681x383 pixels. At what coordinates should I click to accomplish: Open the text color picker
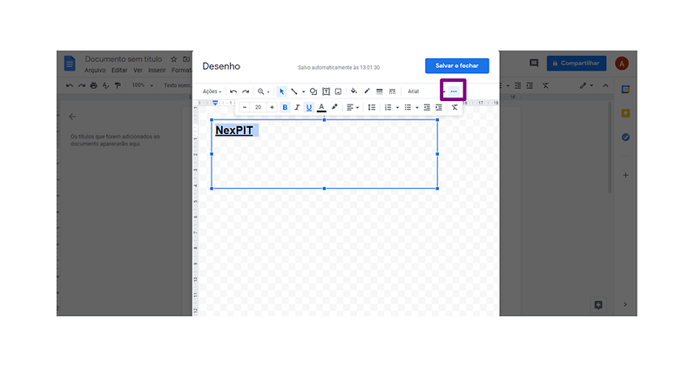click(x=321, y=107)
